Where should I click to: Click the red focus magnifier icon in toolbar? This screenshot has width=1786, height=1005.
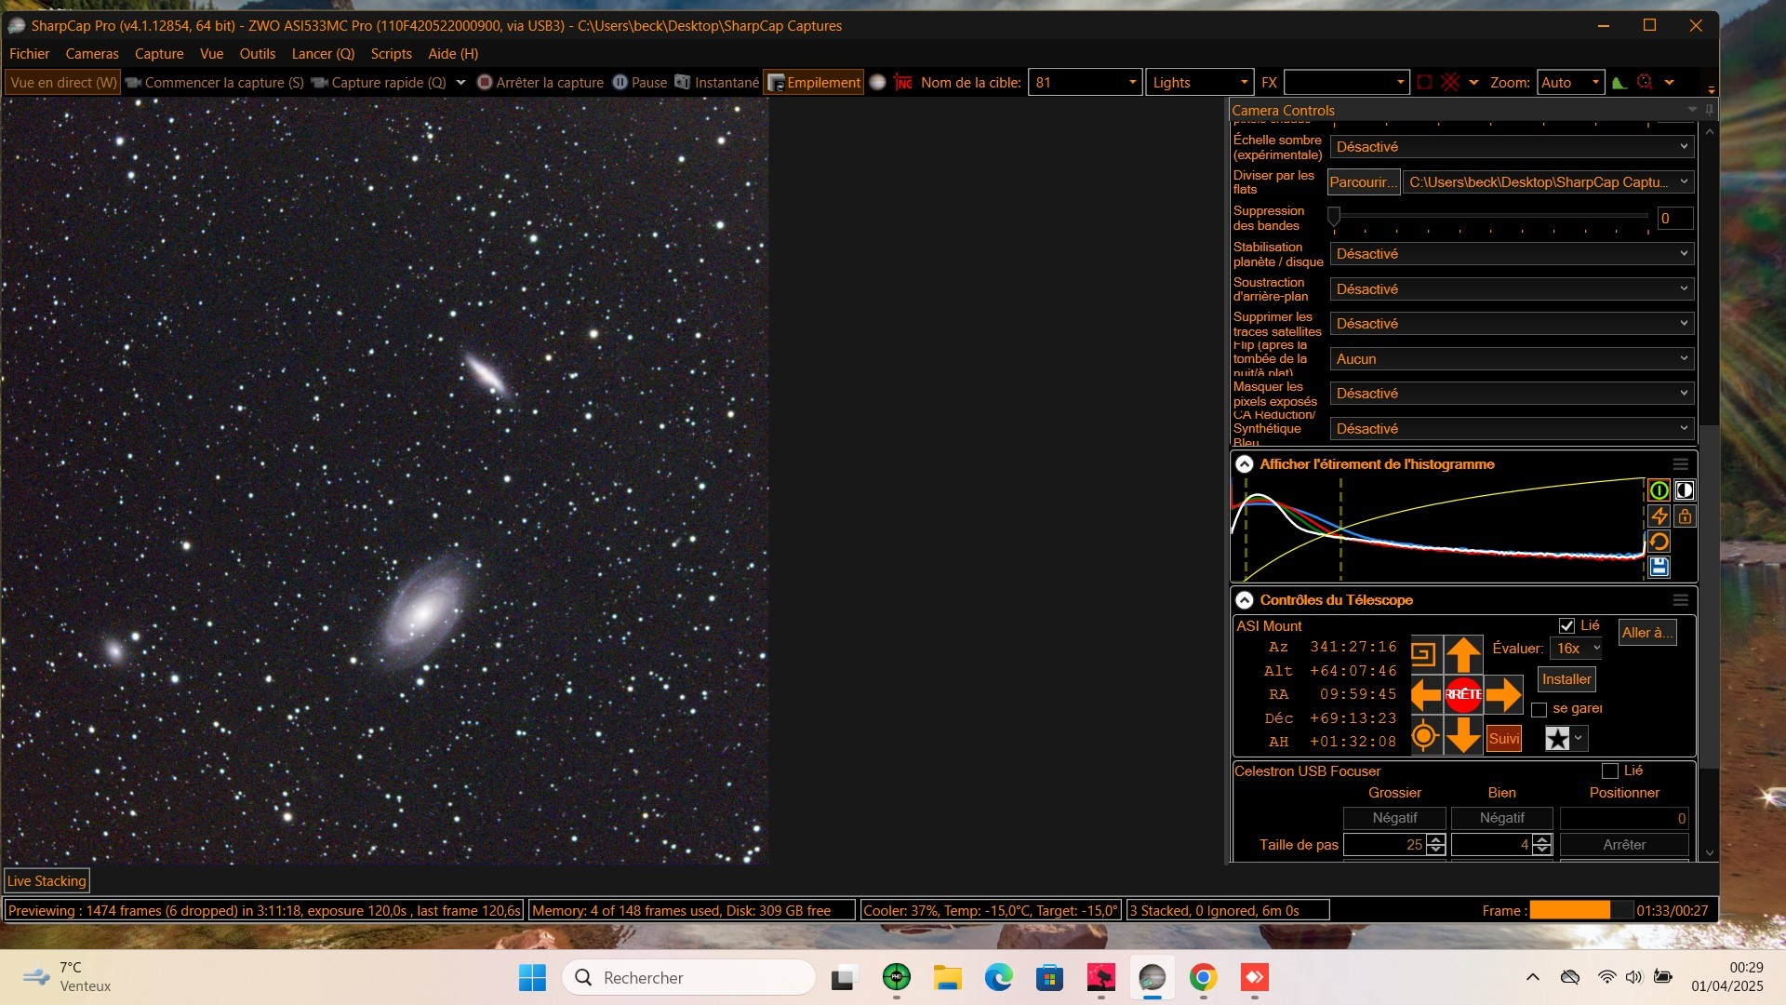coord(1645,83)
